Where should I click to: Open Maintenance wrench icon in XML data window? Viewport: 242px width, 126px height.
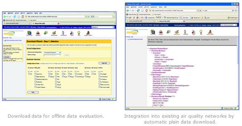coord(177,32)
